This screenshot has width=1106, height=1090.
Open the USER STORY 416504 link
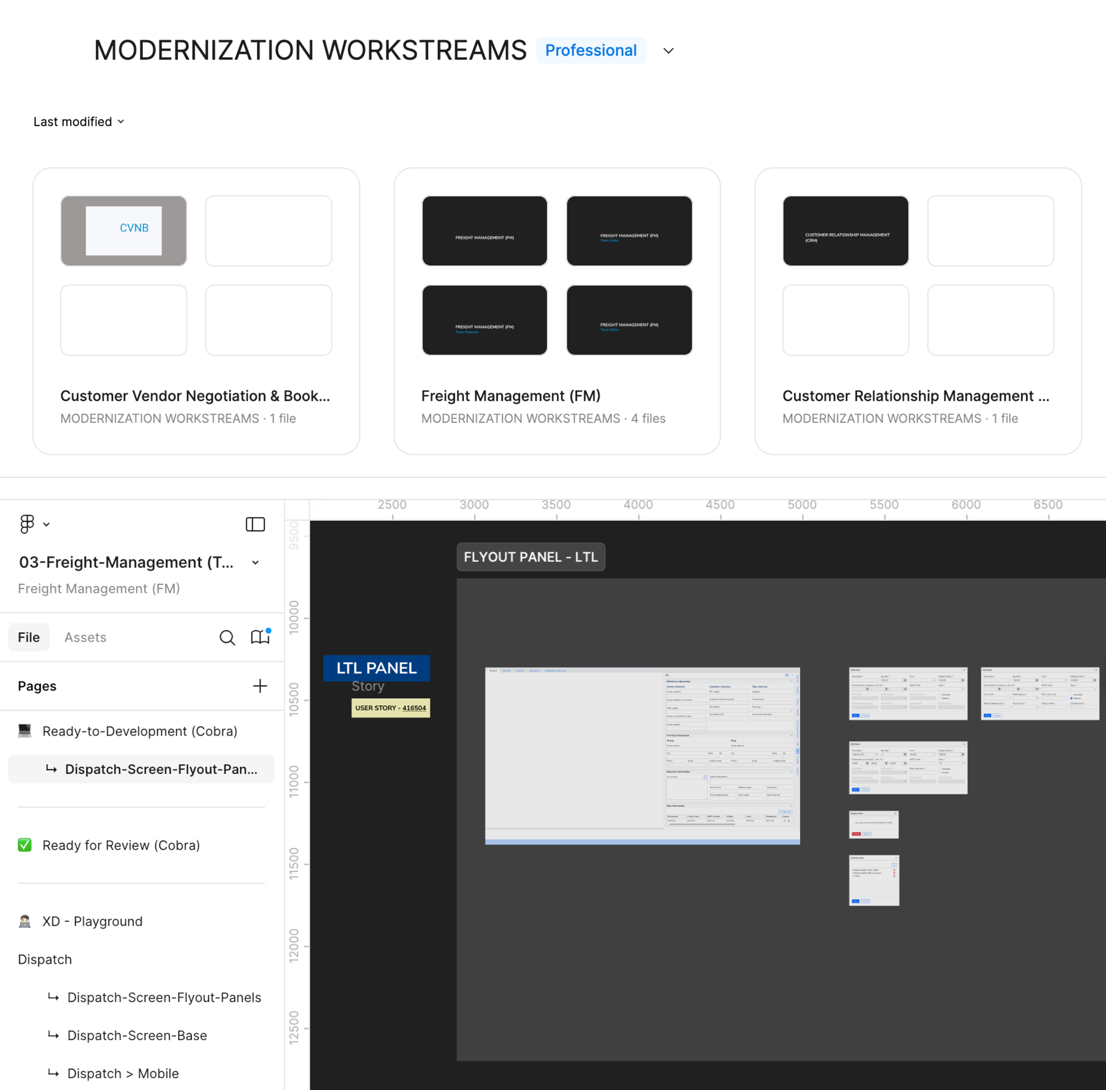(x=414, y=708)
